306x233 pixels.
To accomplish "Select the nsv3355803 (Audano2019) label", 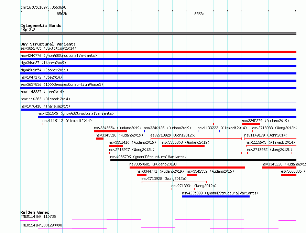I will [x=186, y=142].
